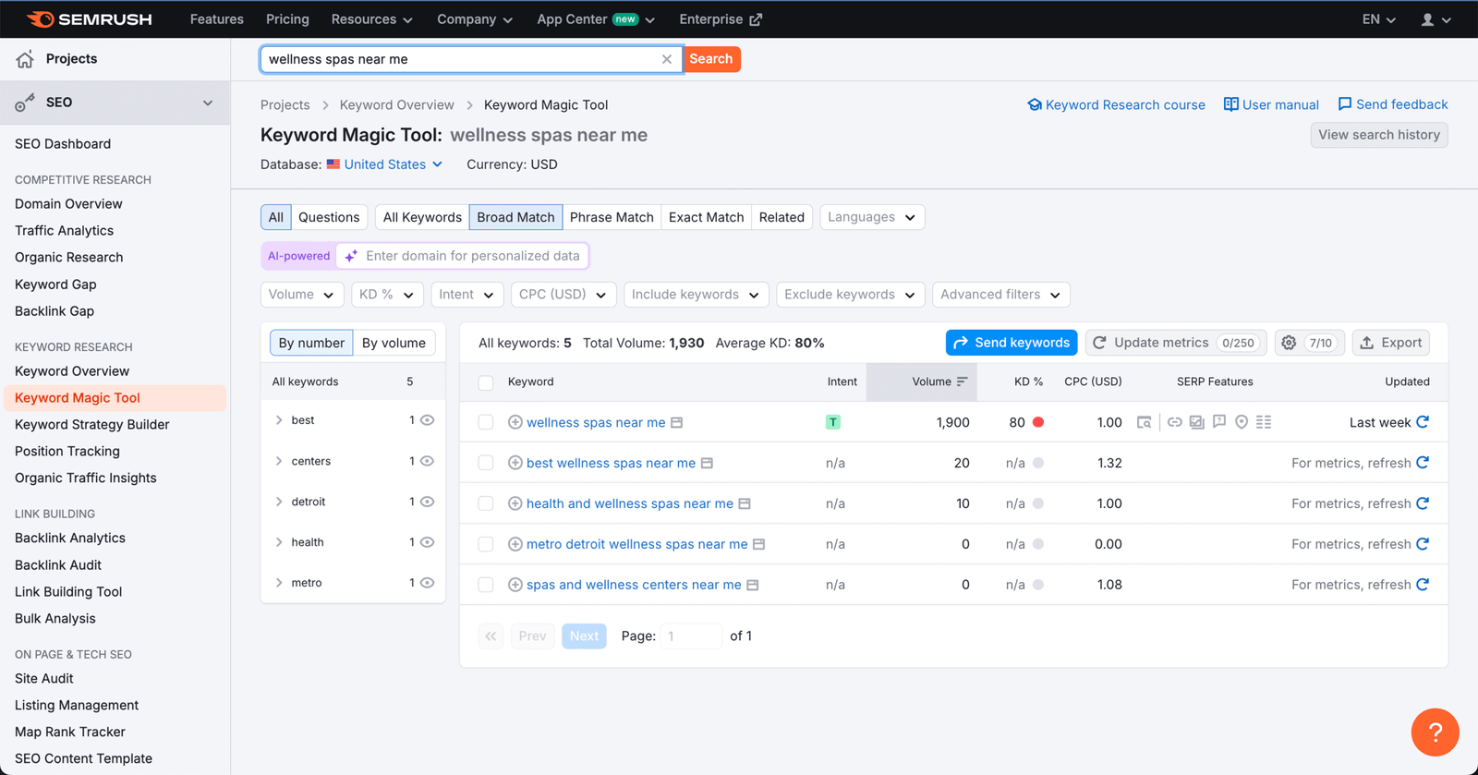Toggle eye icon for best group
Image resolution: width=1478 pixels, height=775 pixels.
tap(427, 420)
